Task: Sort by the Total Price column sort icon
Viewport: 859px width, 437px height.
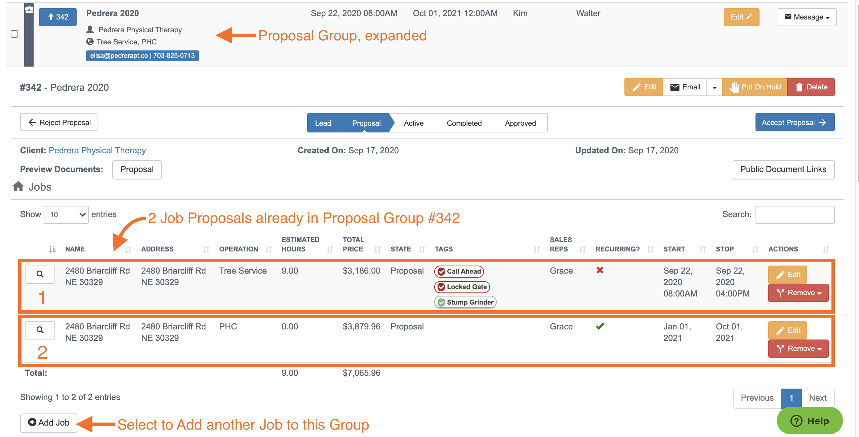Action: pos(377,249)
